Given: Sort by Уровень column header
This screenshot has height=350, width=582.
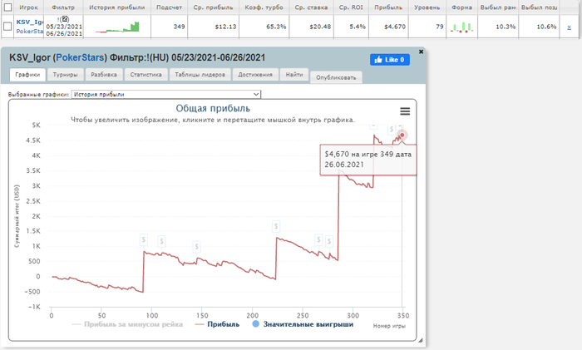Looking at the screenshot, I should (x=427, y=7).
